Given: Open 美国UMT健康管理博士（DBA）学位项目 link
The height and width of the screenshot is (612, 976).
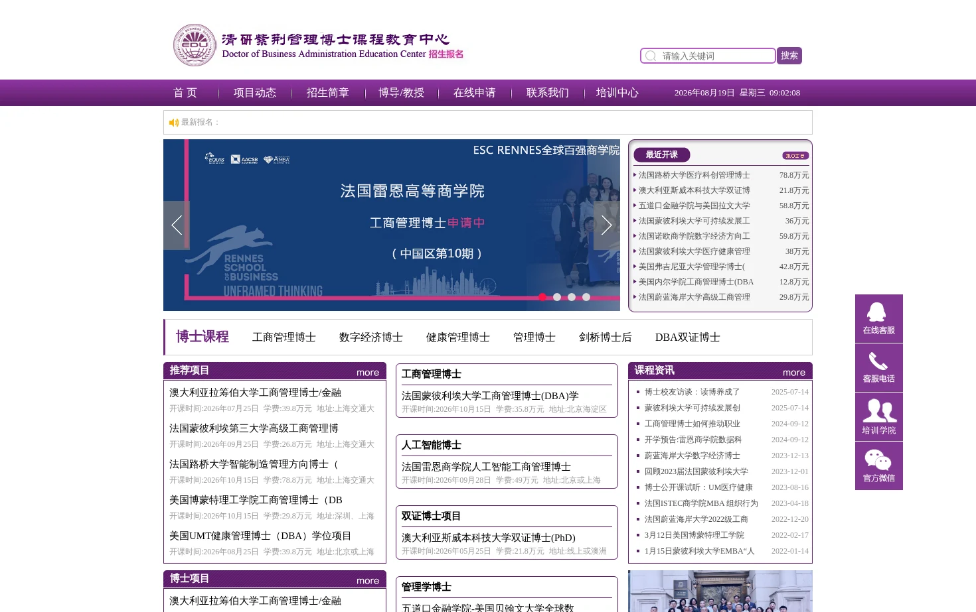Looking at the screenshot, I should click(260, 536).
